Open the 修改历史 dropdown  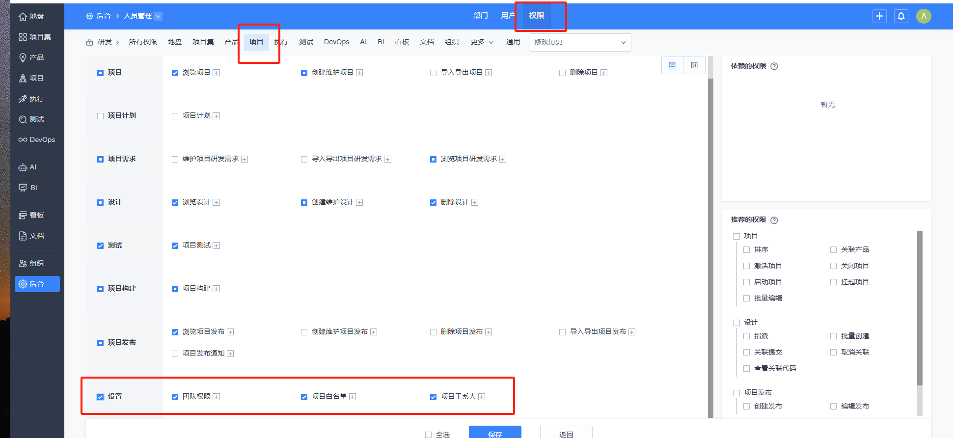click(580, 42)
